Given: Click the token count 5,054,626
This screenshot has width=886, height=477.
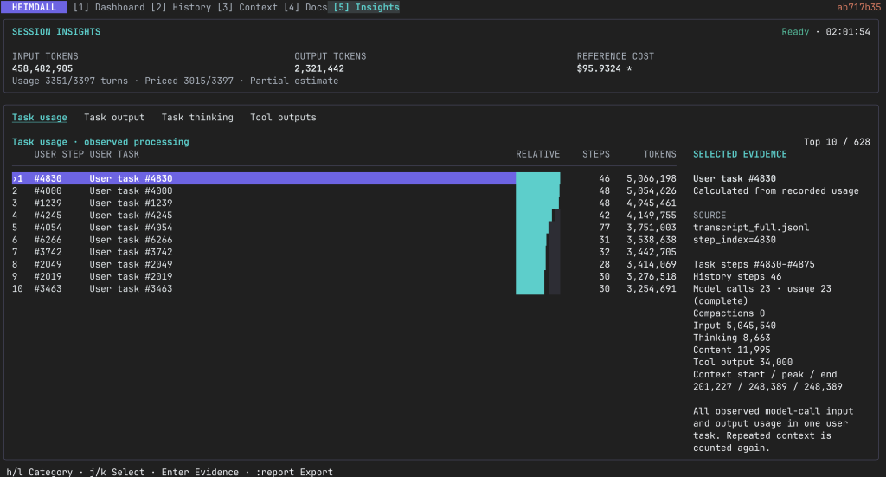Looking at the screenshot, I should [x=651, y=191].
